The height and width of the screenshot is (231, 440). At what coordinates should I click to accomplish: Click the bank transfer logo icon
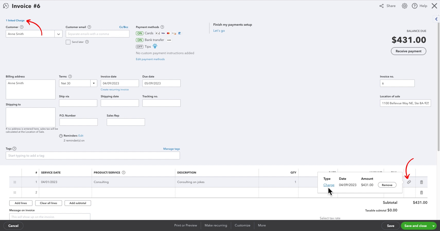169,40
